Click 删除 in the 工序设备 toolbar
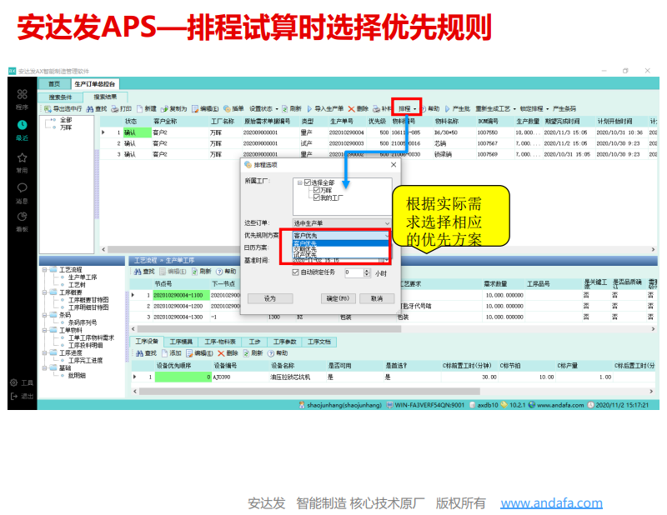This screenshot has width=667, height=515. (x=228, y=353)
